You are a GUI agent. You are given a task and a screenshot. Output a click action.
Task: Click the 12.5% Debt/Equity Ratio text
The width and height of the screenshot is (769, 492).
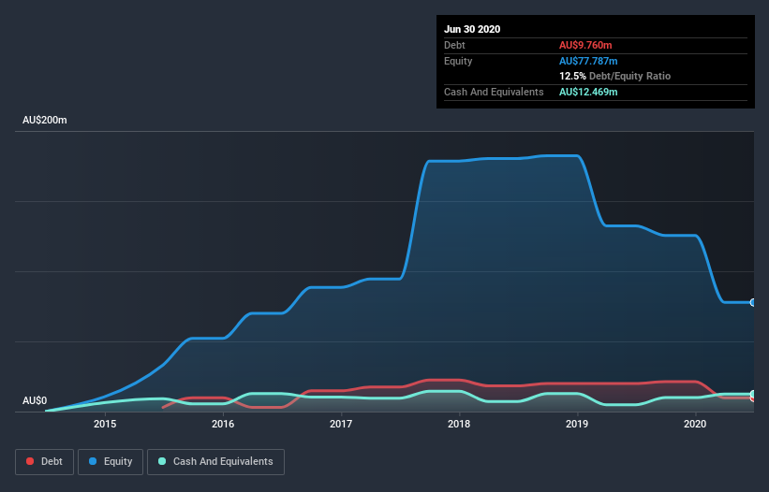[615, 76]
